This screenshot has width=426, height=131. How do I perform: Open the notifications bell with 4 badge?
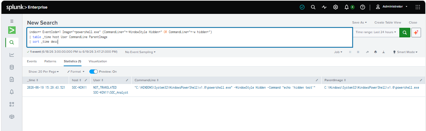point(349,7)
